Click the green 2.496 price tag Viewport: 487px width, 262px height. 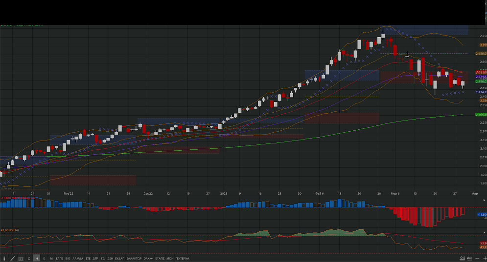click(x=481, y=81)
